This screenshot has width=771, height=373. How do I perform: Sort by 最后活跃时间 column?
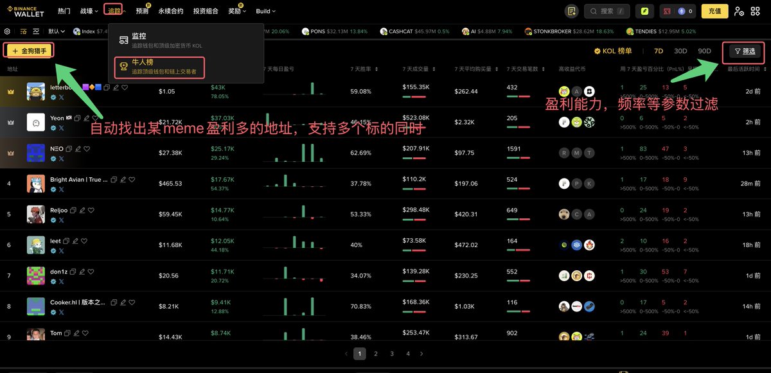click(x=746, y=69)
